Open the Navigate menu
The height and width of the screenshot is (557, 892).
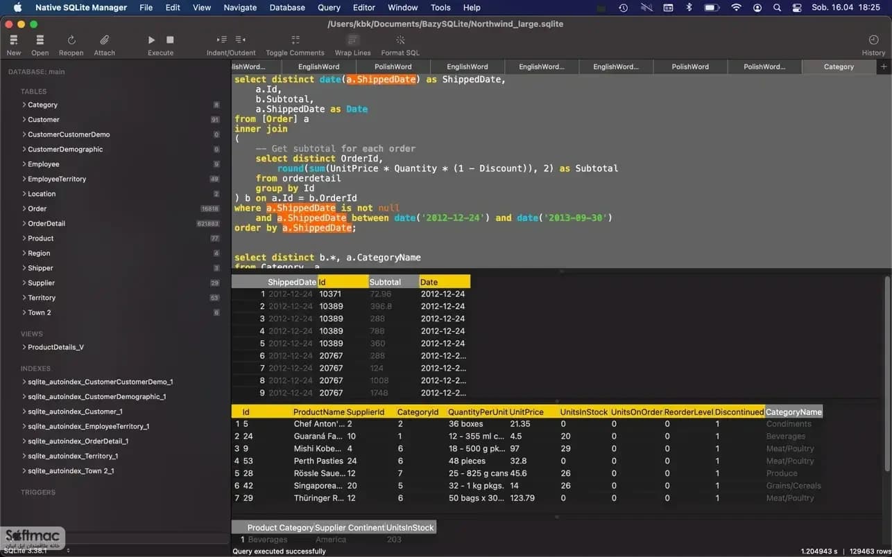pos(240,8)
